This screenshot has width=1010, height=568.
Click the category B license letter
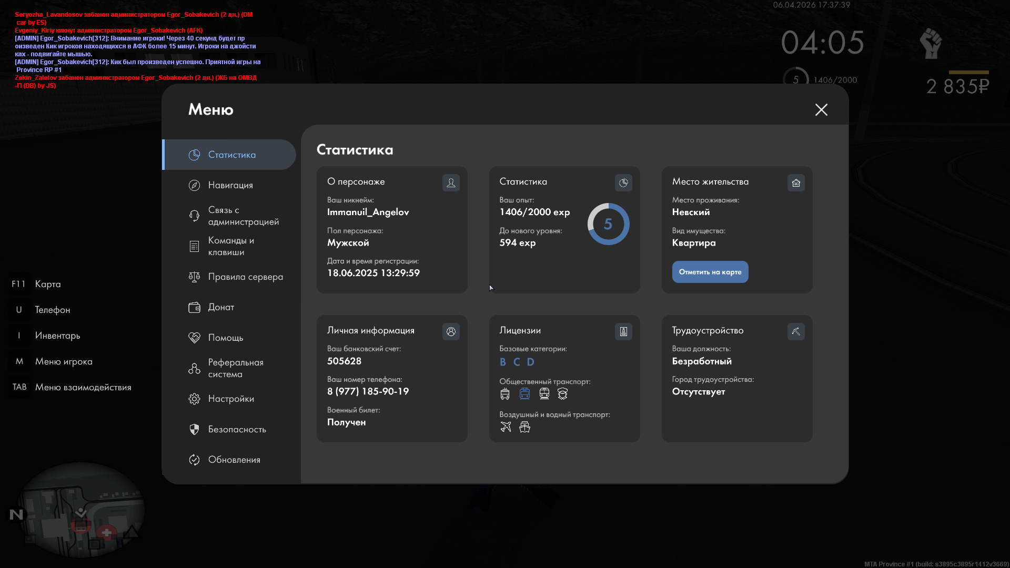503,362
